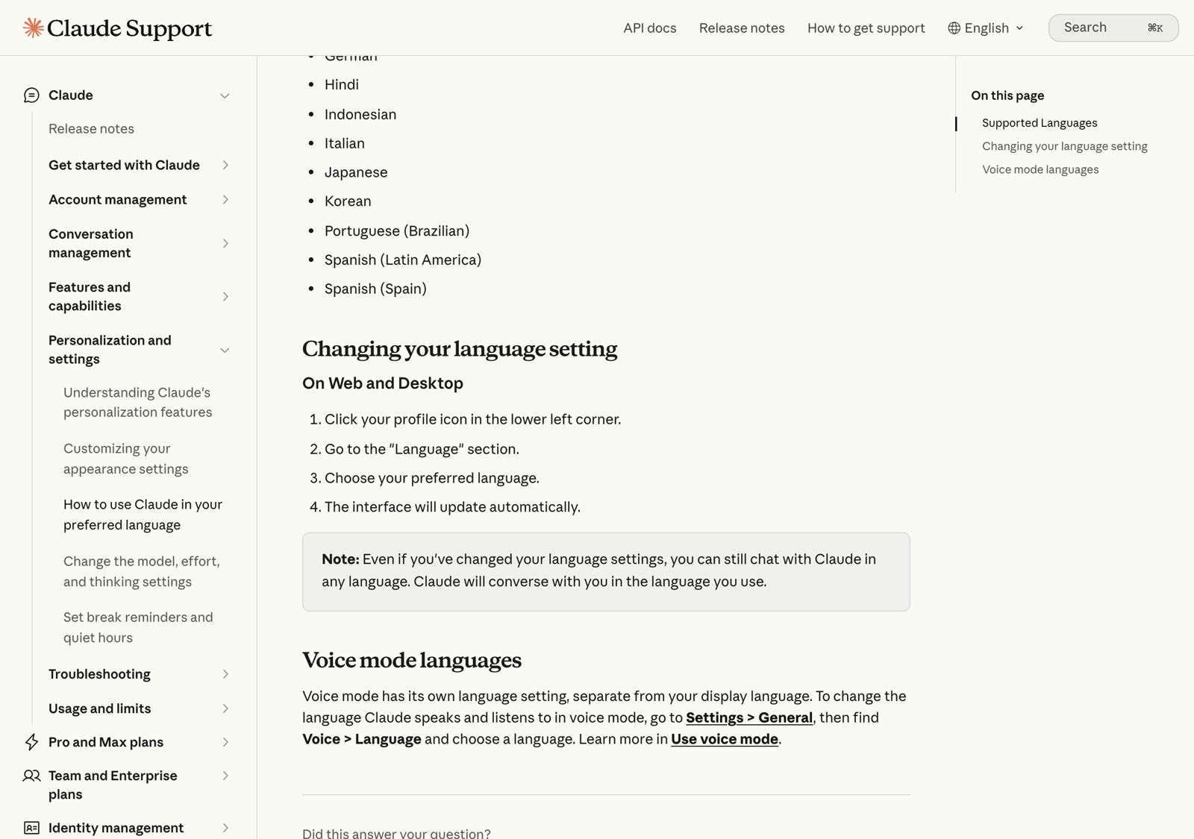Screen dimensions: 1194x839
Task: Click the On this page label
Action: 1007,95
